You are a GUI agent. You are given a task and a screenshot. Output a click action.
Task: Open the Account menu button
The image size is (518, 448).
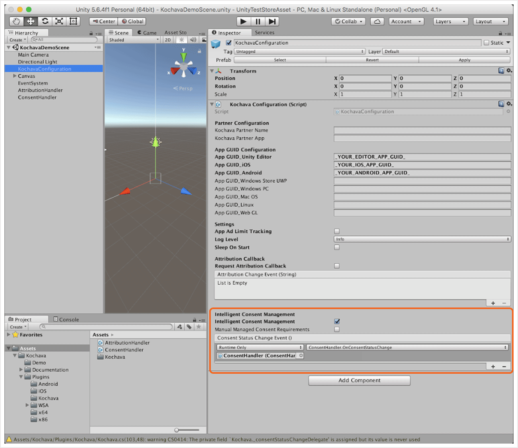(406, 22)
